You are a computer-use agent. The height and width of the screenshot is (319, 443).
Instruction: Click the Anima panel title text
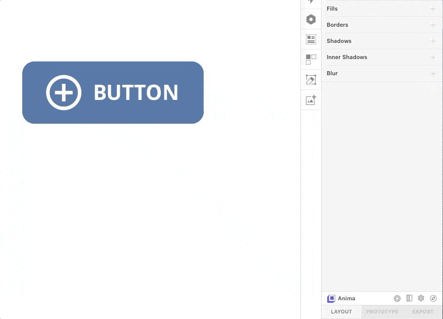click(346, 298)
